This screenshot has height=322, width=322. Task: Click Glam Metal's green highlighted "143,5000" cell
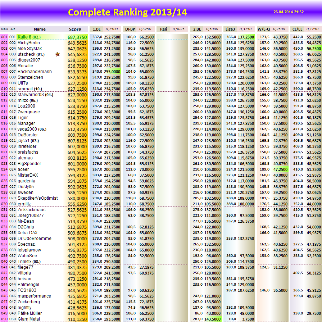coord(212,319)
